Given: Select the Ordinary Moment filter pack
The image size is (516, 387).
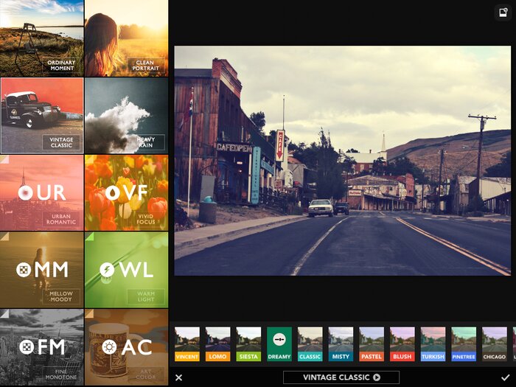Looking at the screenshot, I should click(42, 38).
